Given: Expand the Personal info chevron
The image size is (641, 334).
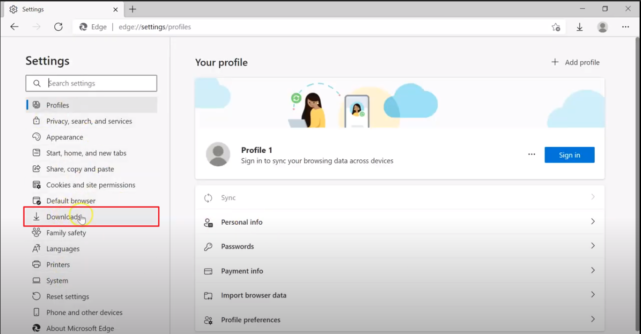Looking at the screenshot, I should [593, 221].
